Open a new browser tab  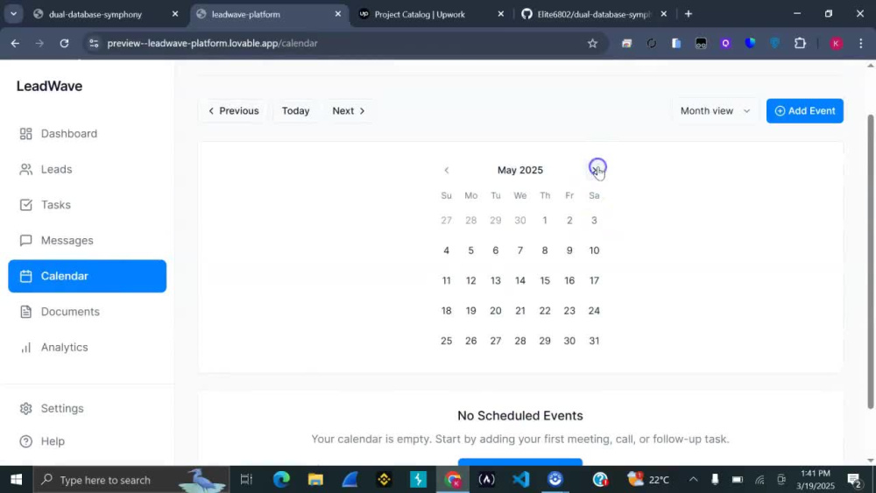689,14
